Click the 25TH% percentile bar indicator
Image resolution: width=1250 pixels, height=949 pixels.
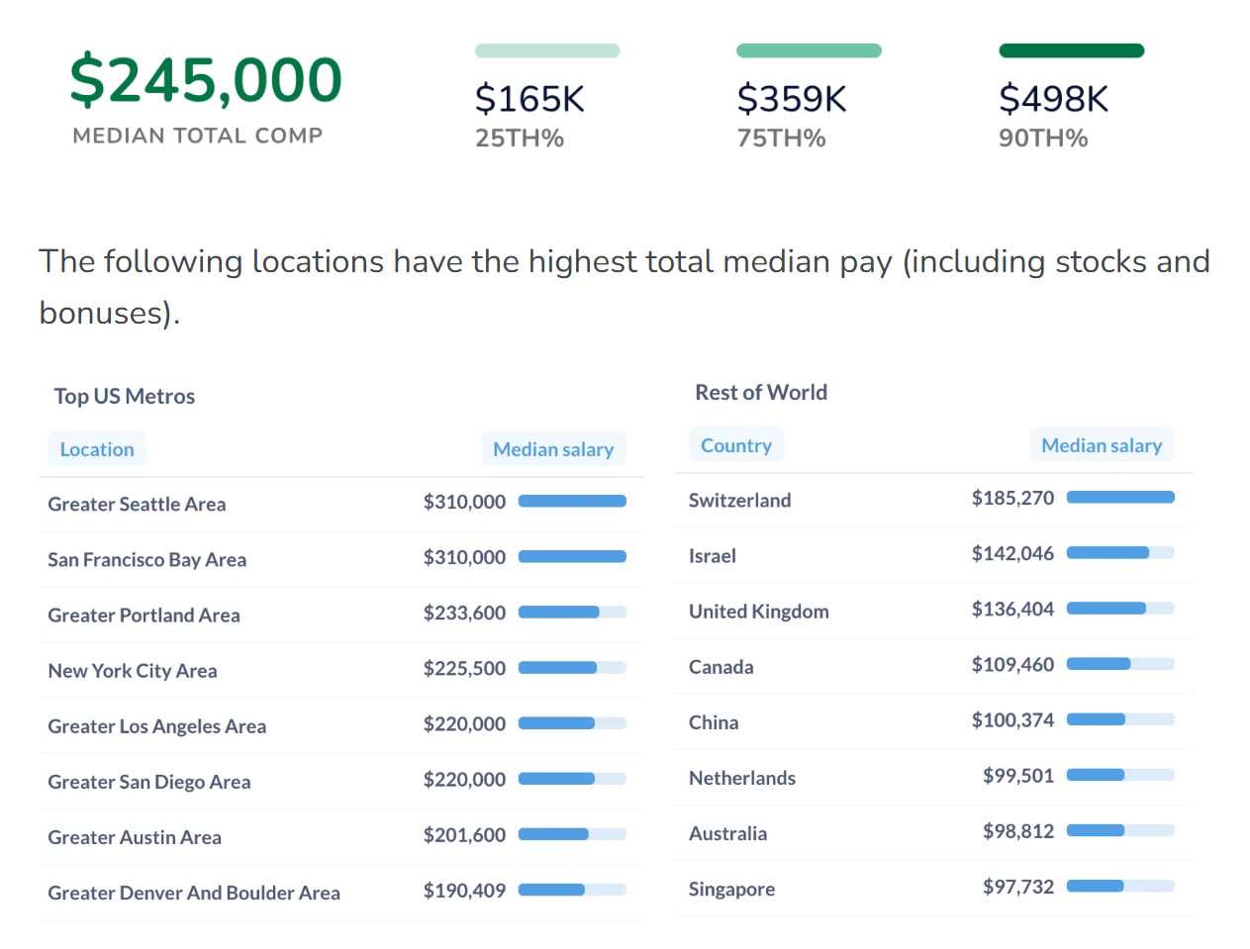[547, 50]
